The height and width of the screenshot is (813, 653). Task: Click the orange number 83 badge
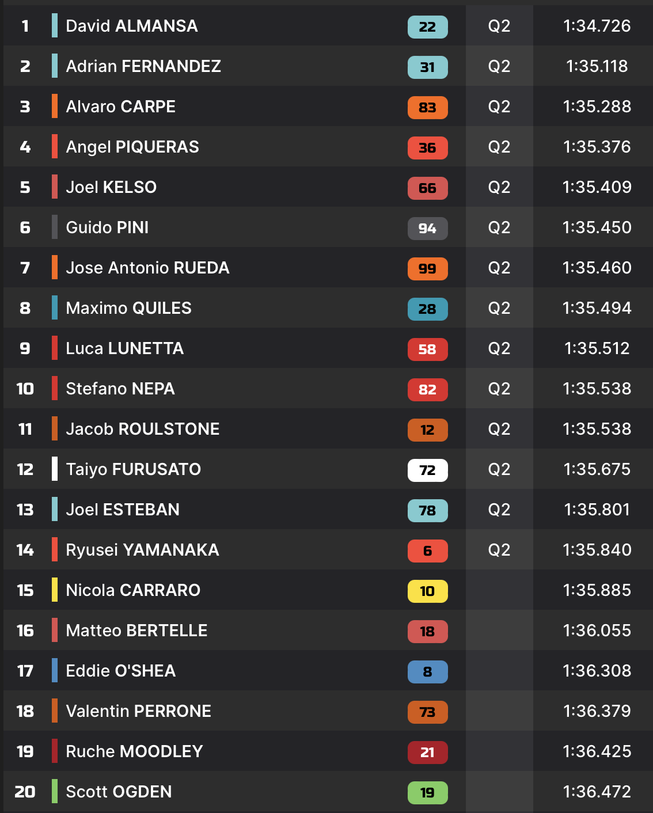click(x=427, y=108)
